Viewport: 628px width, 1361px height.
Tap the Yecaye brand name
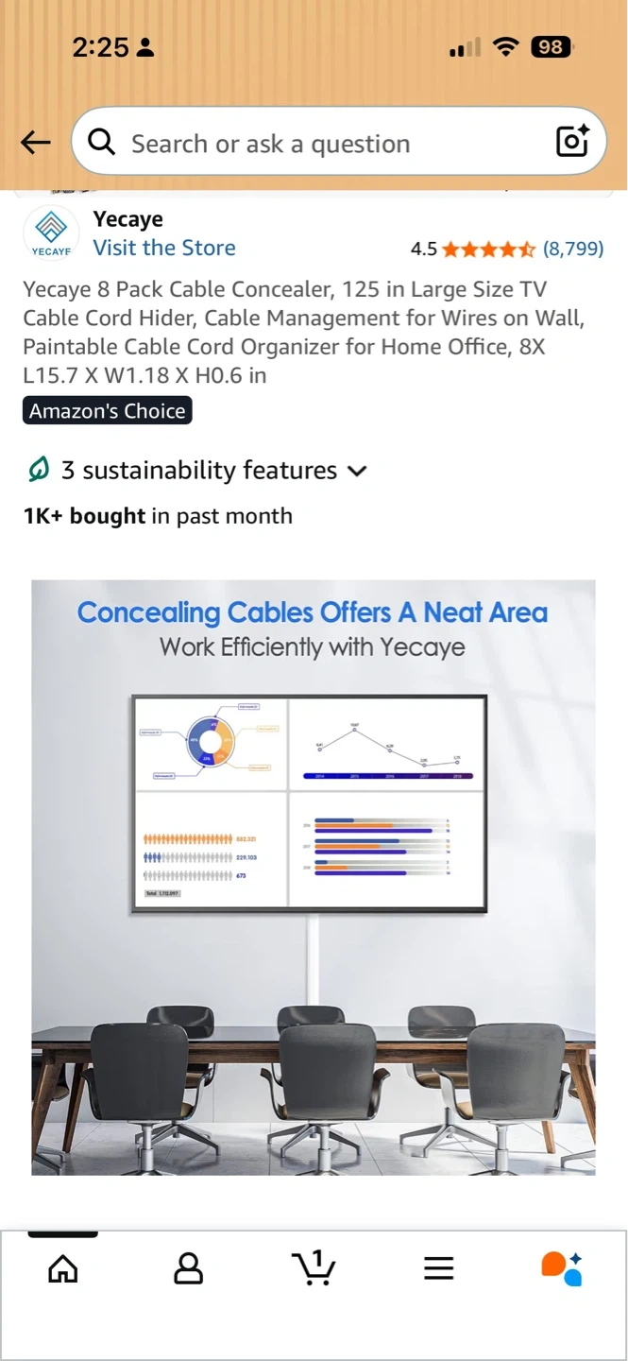(127, 219)
